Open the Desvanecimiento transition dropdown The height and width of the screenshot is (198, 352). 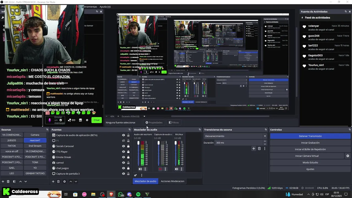point(235,136)
